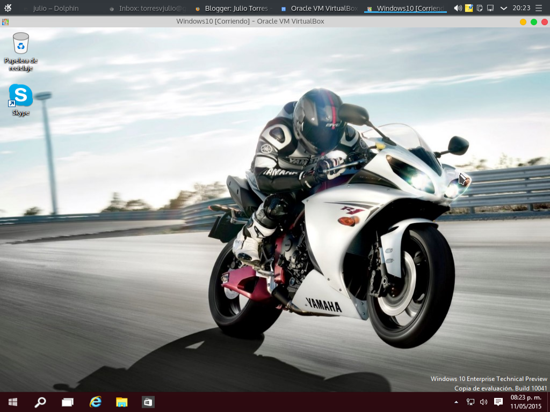Screen dimensions: 550x412
Task: Open the Windows taskbar search magnifier
Action: (x=40, y=402)
